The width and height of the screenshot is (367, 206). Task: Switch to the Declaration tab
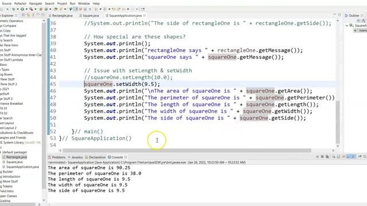coord(96,157)
